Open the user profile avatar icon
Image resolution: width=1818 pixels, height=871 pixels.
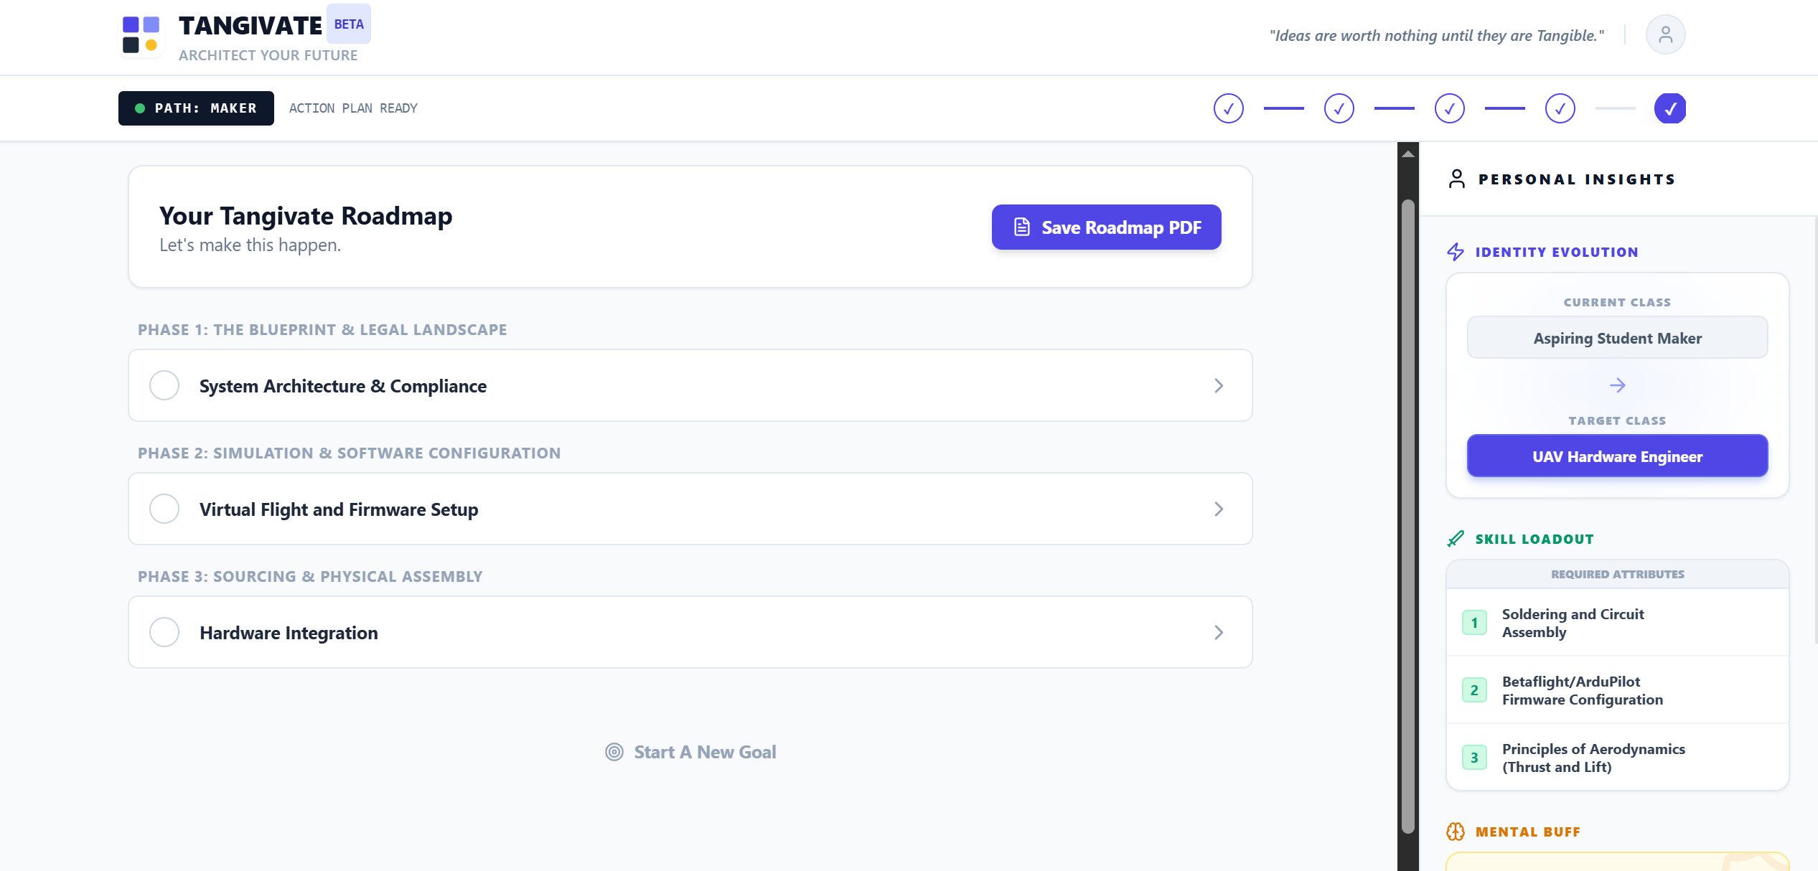coord(1665,34)
